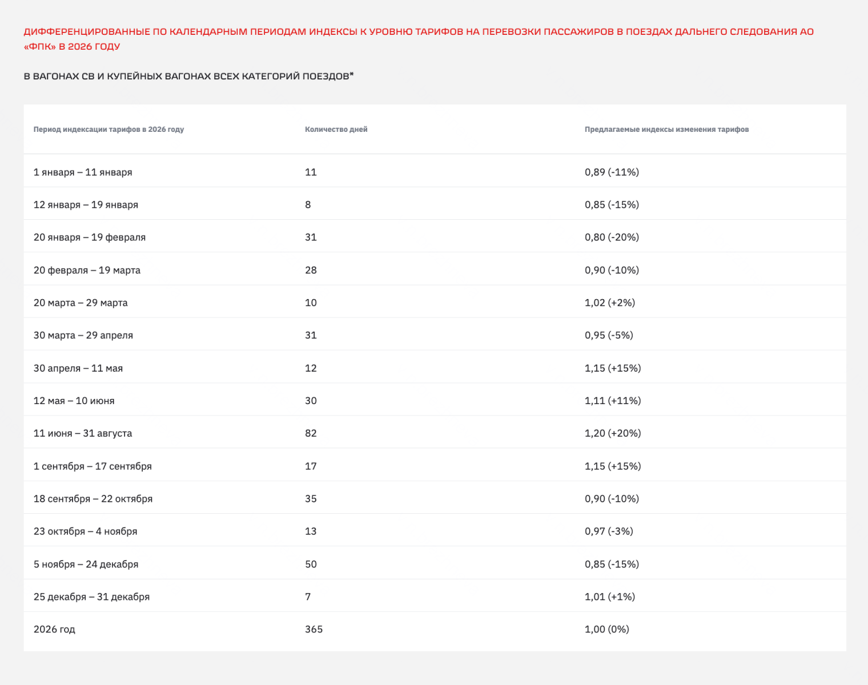Click the 28 days cell for 20 февраля – 19 марта
Screen dimensions: 868x685
[x=311, y=270]
